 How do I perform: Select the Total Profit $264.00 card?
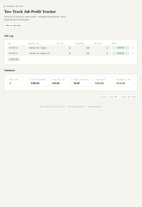click(103, 82)
